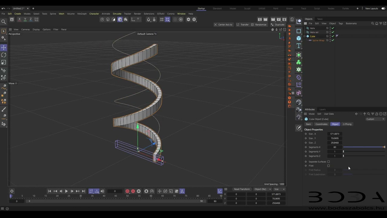This screenshot has height=218, width=387.
Task: Toggle Helix object visibility checkmark
Action: [333, 28]
